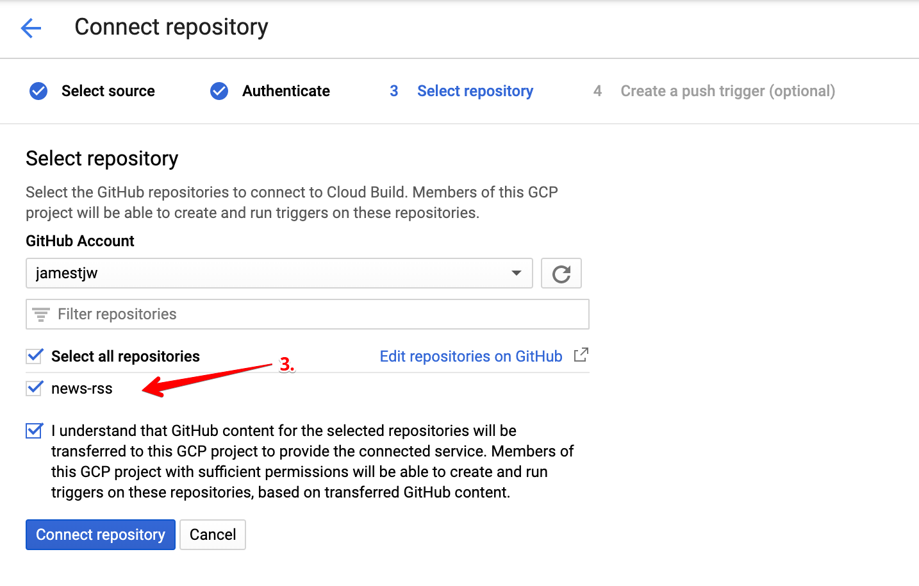This screenshot has width=919, height=586.
Task: Click the Authenticate completed checkmark icon
Action: point(219,91)
